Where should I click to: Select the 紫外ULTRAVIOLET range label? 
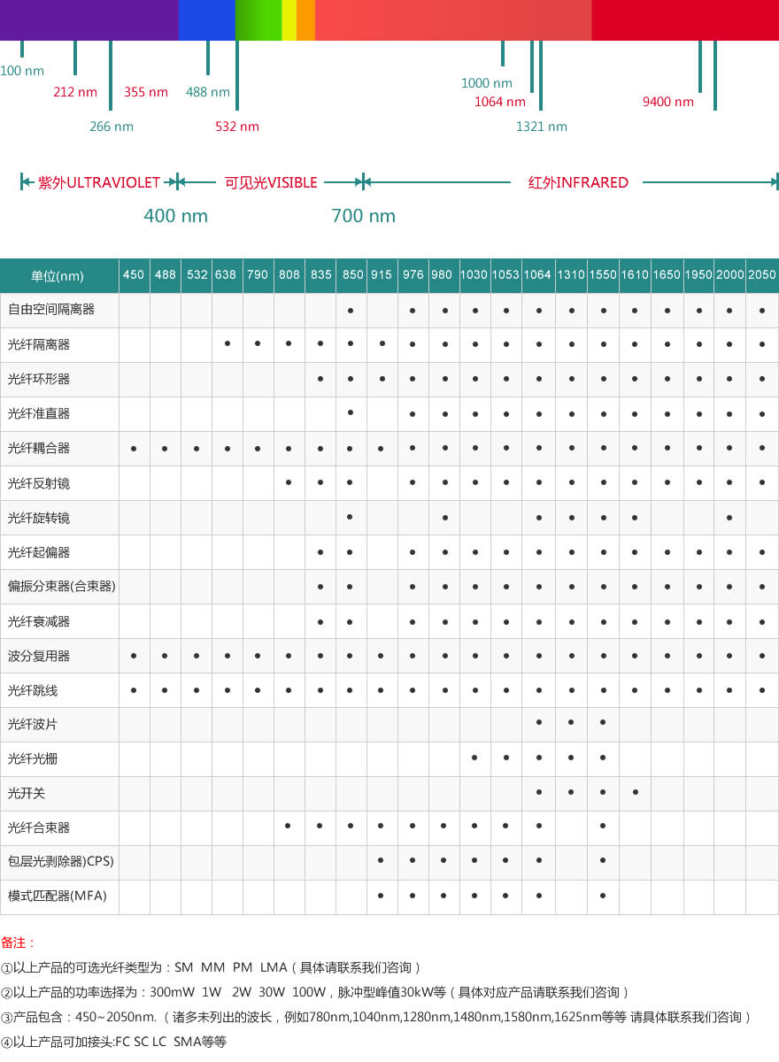coord(99,182)
